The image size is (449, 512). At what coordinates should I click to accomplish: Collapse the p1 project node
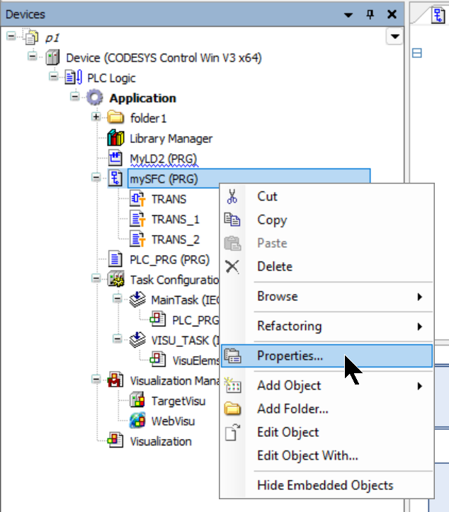(11, 36)
